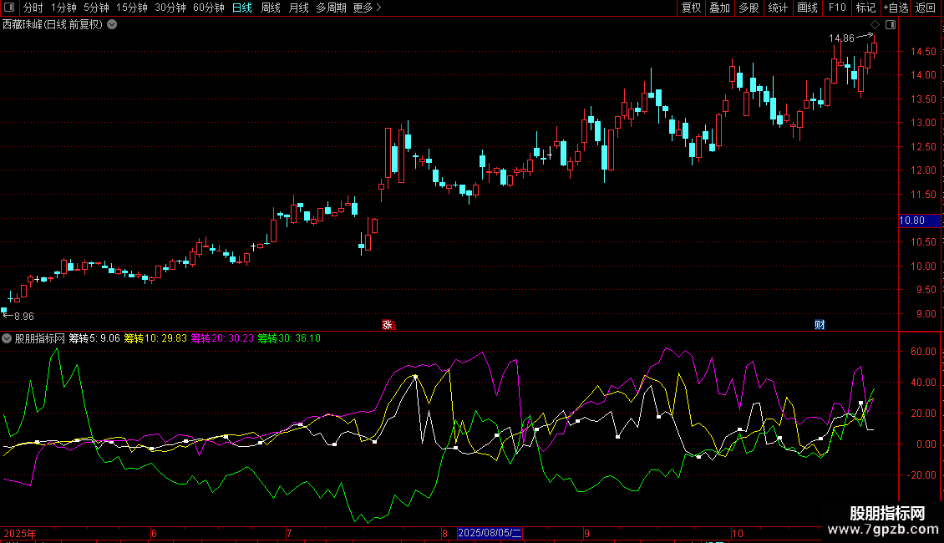Select the 5分钟 period
The height and width of the screenshot is (543, 944).
[x=96, y=8]
